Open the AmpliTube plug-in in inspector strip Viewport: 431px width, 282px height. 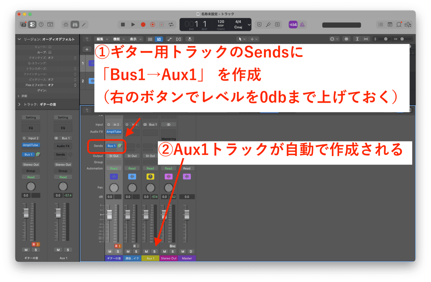coord(31,145)
